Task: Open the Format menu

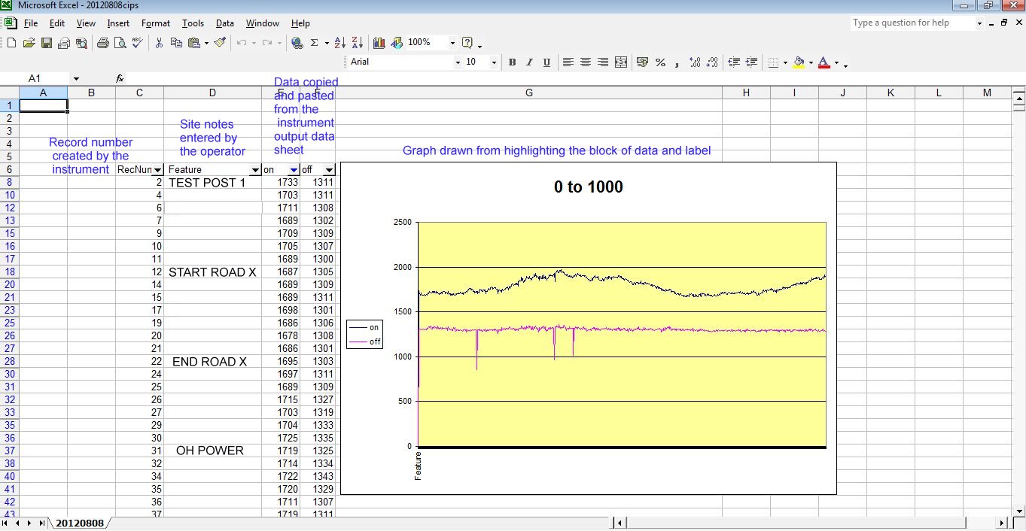Action: point(155,23)
